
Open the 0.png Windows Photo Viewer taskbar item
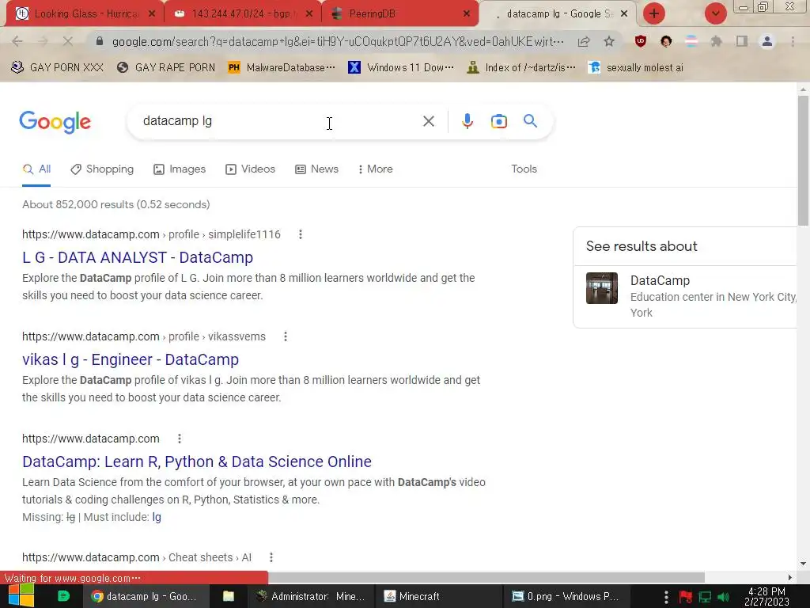click(565, 596)
